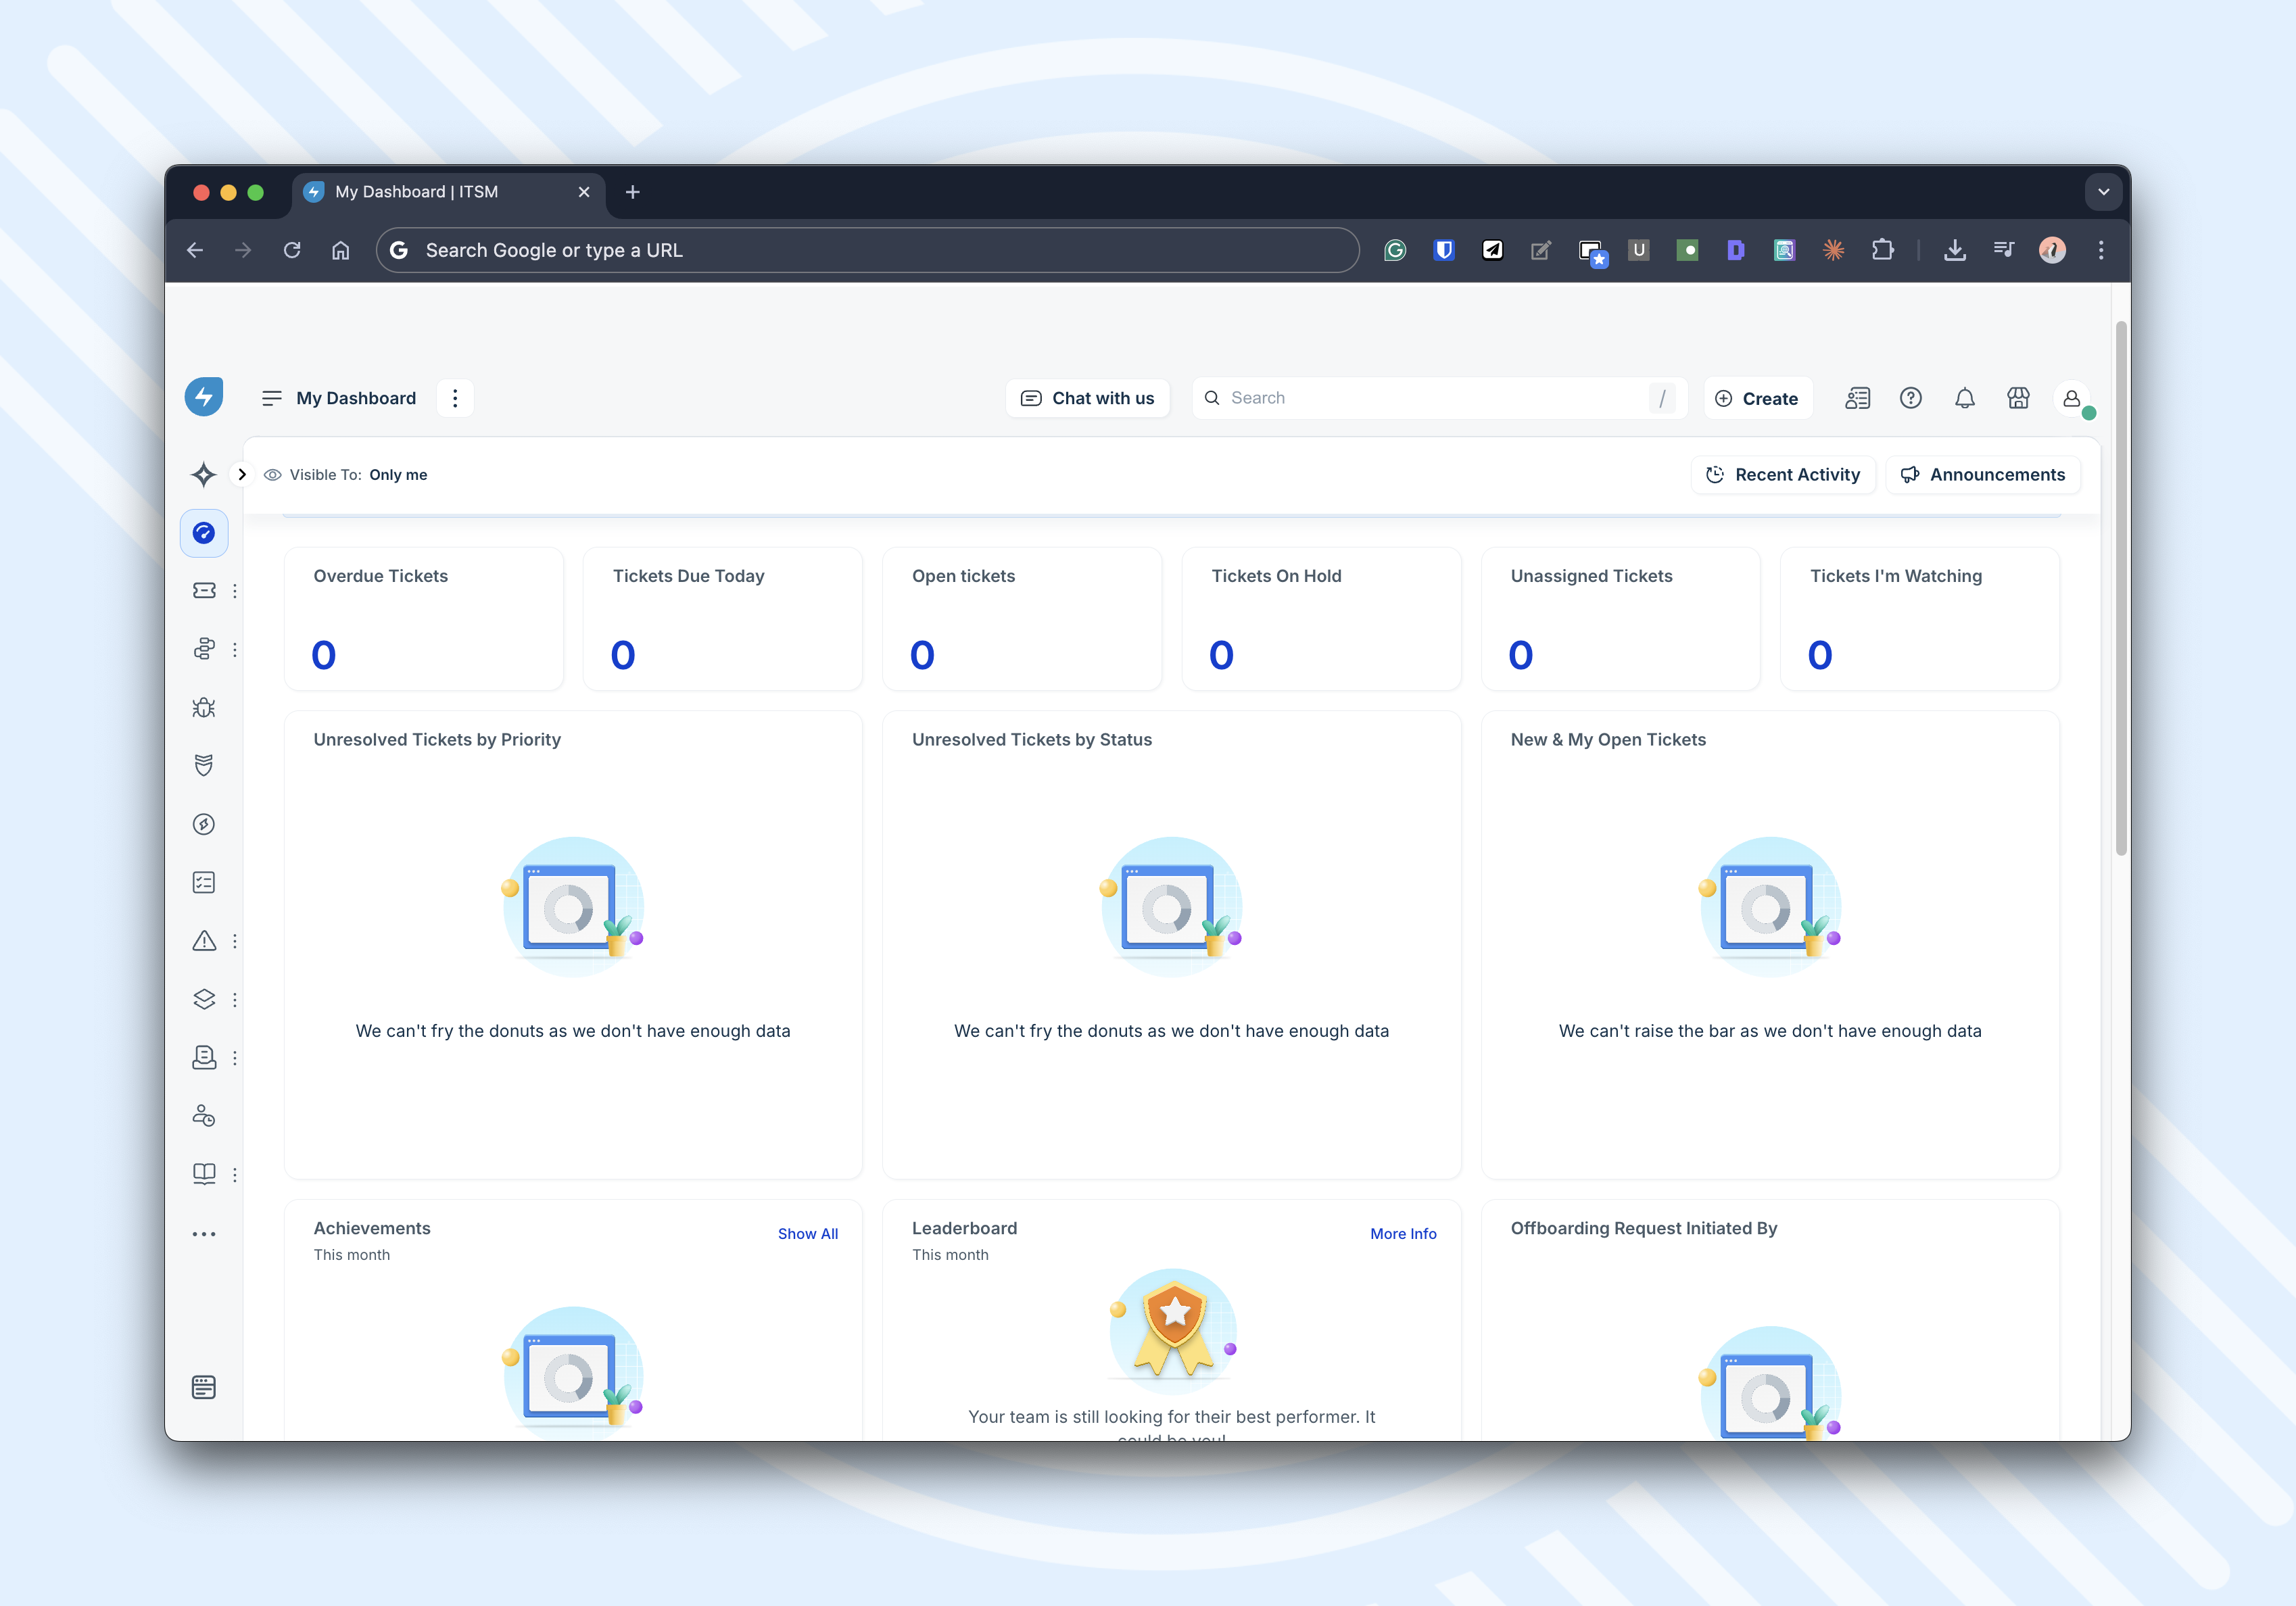This screenshot has width=2296, height=1606.
Task: Click the ellipsis to show more sidebar items
Action: (x=204, y=1233)
